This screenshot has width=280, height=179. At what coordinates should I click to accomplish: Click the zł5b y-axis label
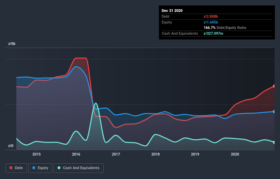click(x=12, y=44)
